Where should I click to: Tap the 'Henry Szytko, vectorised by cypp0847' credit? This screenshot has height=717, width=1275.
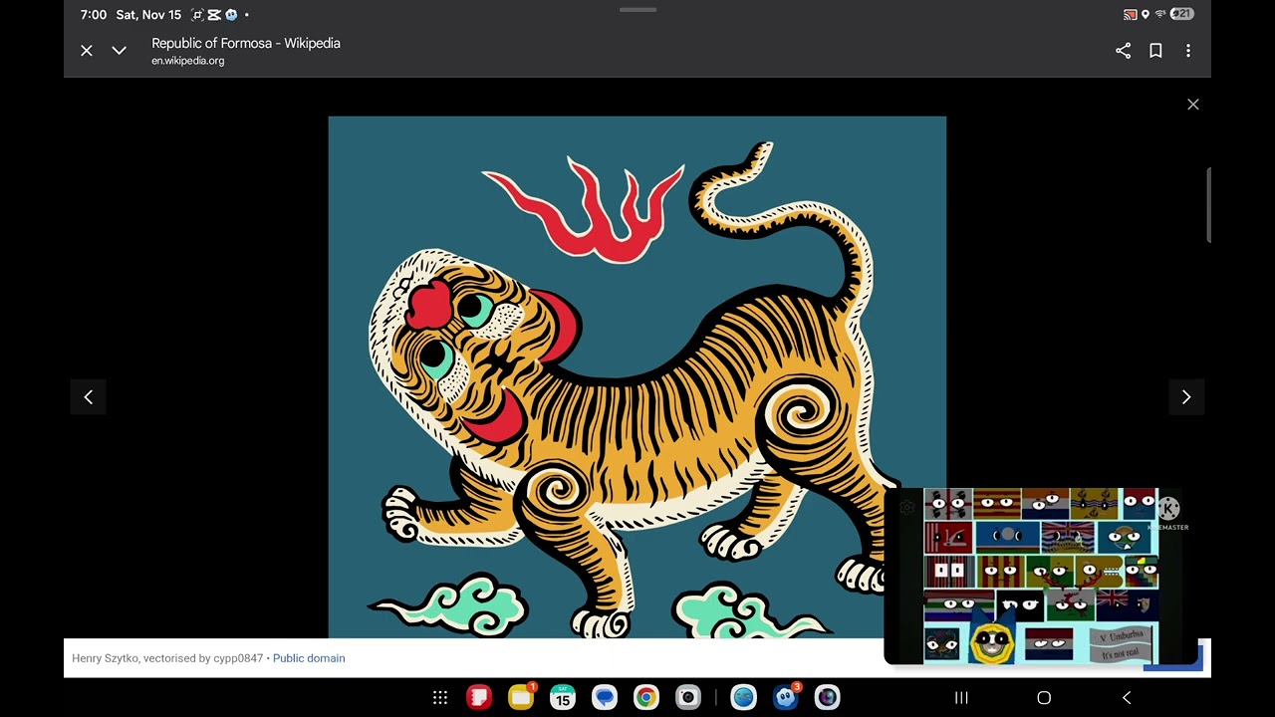167,658
